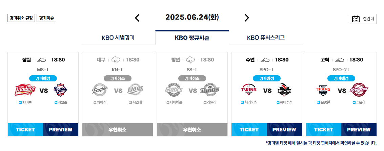384x151 pixels.
Task: Click the LG Twins team logo
Action: click(249, 90)
